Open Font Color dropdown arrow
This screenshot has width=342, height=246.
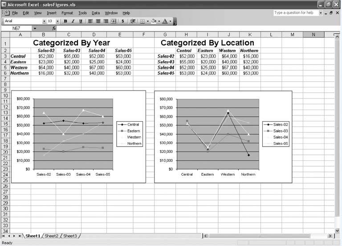[171, 21]
